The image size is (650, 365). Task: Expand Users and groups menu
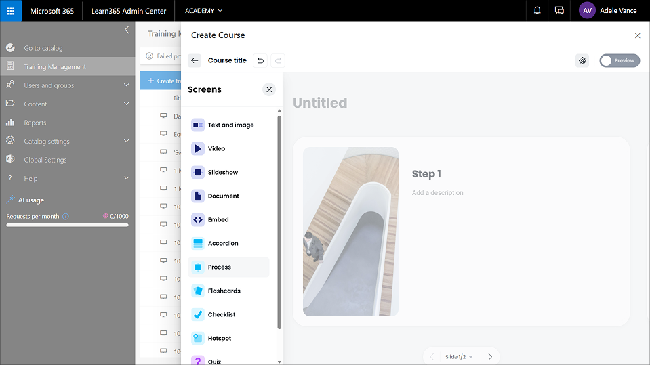(x=126, y=85)
